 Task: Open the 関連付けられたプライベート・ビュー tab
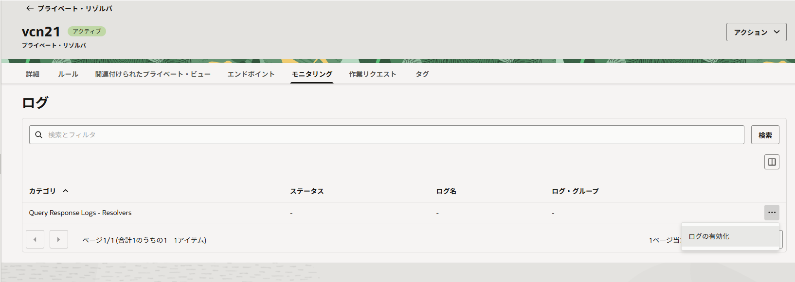point(153,74)
